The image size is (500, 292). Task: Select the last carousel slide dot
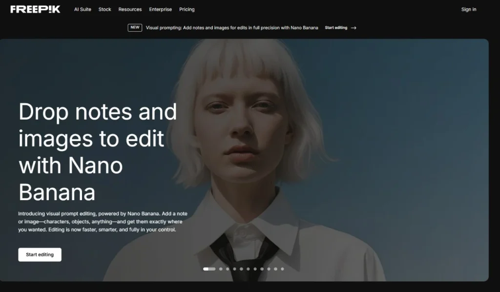(282, 269)
